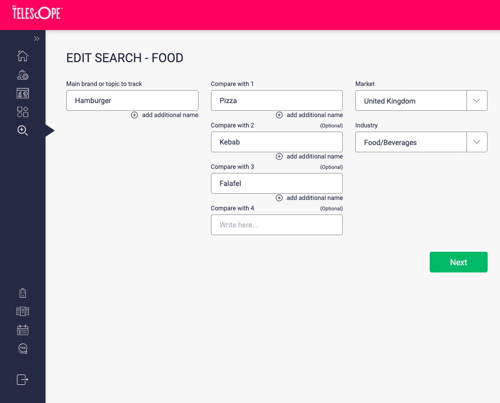The height and width of the screenshot is (403, 500).
Task: Go to Home icon in sidebar
Action: click(x=23, y=56)
